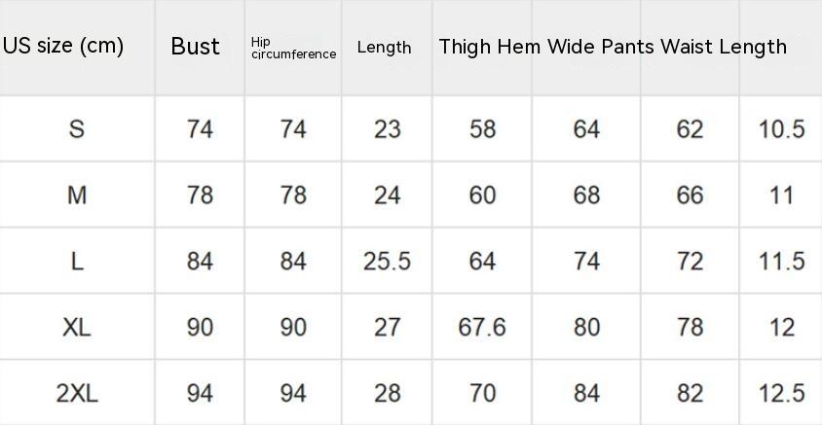Click the 66 value in the M row
Image resolution: width=822 pixels, height=425 pixels.
tap(690, 195)
